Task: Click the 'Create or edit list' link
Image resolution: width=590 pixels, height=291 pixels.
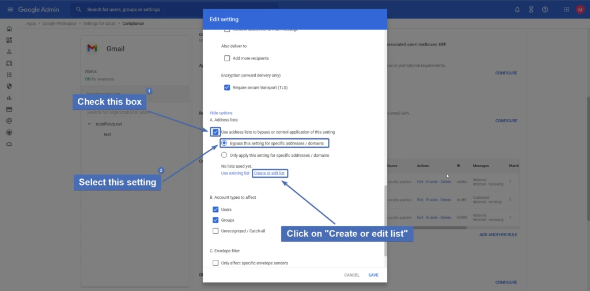Action: click(269, 173)
